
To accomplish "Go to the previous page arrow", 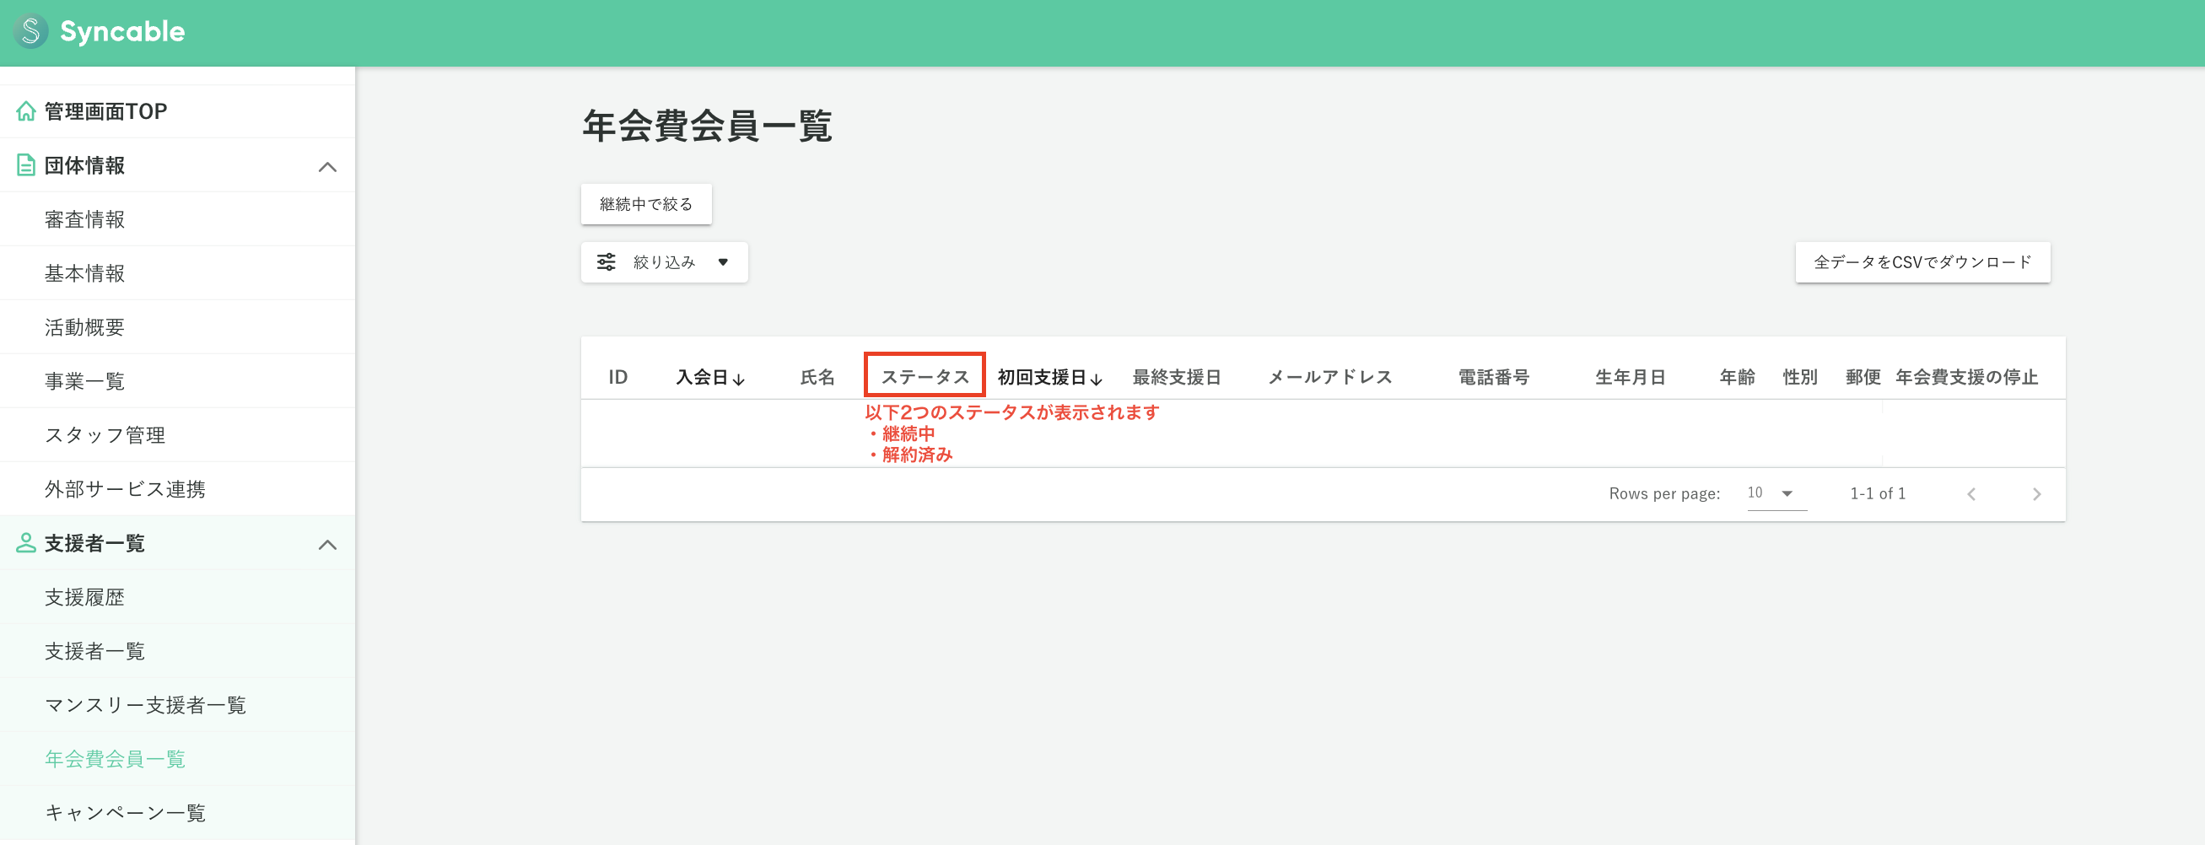I will (x=1971, y=494).
